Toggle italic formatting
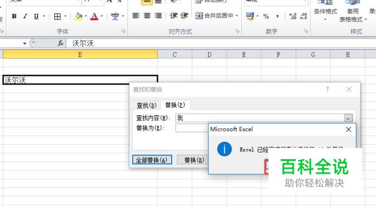The width and height of the screenshot is (376, 207). 25,16
